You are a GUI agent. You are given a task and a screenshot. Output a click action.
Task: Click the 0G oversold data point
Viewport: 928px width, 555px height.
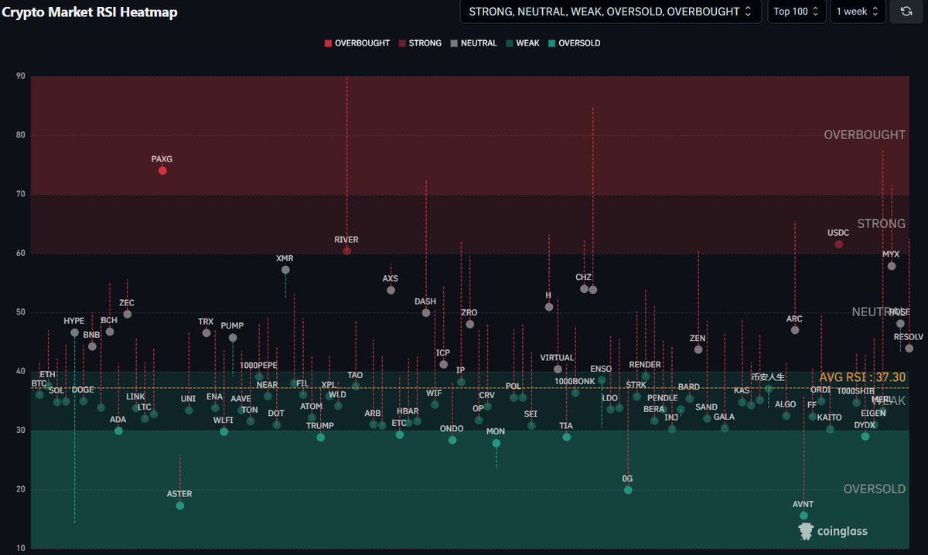tap(627, 489)
